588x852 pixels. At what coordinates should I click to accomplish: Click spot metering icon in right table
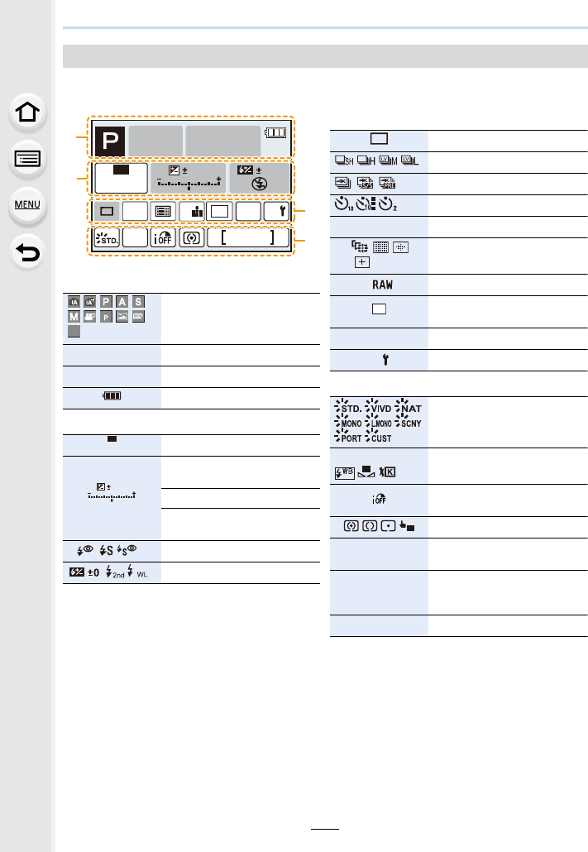[x=388, y=526]
